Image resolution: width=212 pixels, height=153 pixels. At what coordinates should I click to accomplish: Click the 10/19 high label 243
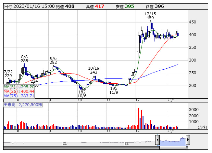(94, 72)
